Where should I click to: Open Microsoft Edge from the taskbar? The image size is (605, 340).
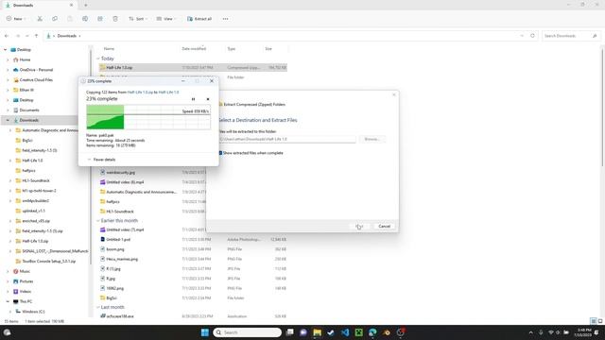point(372,332)
